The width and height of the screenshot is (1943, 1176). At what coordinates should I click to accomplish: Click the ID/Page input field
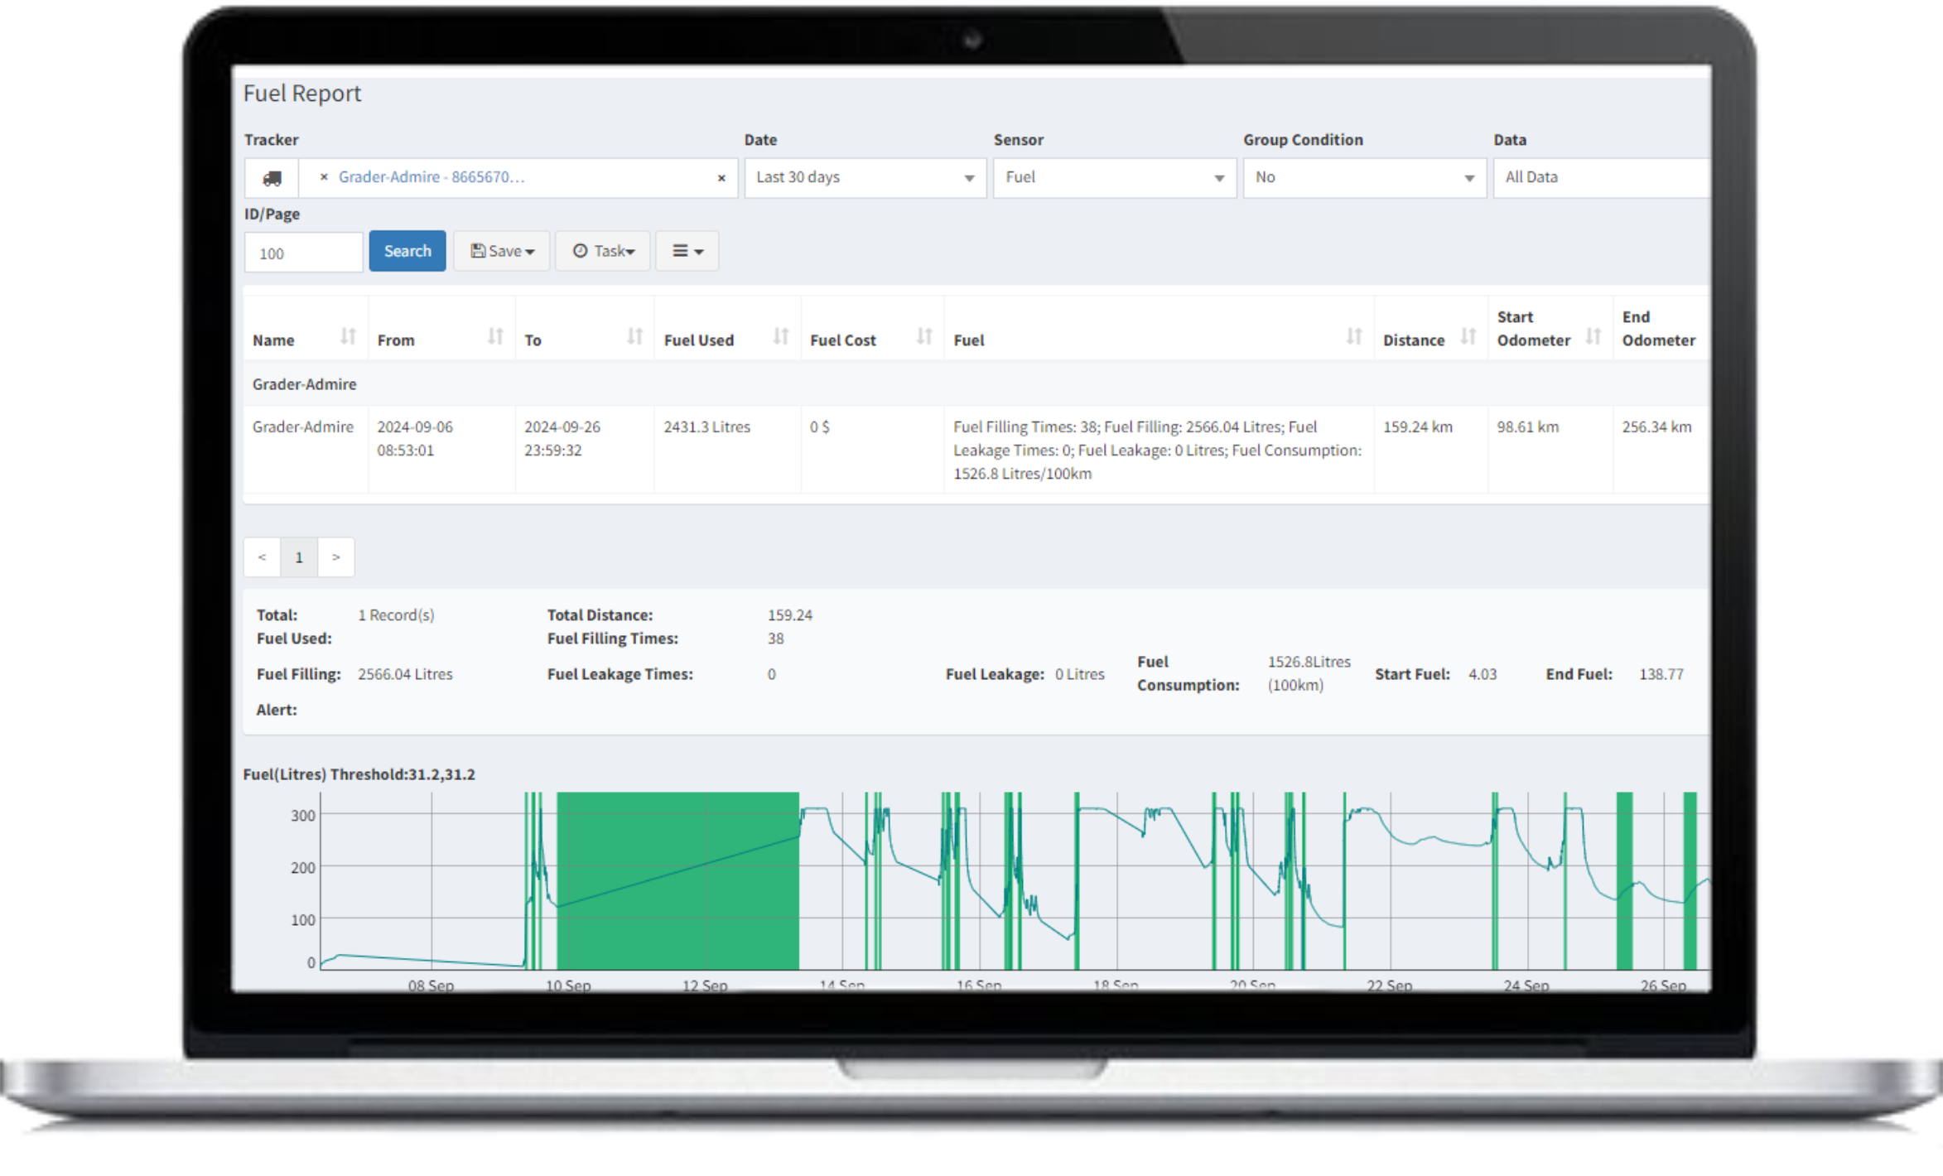[303, 253]
